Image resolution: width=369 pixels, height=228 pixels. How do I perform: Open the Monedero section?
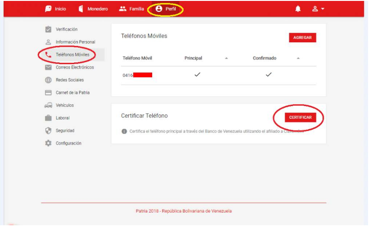coord(93,9)
